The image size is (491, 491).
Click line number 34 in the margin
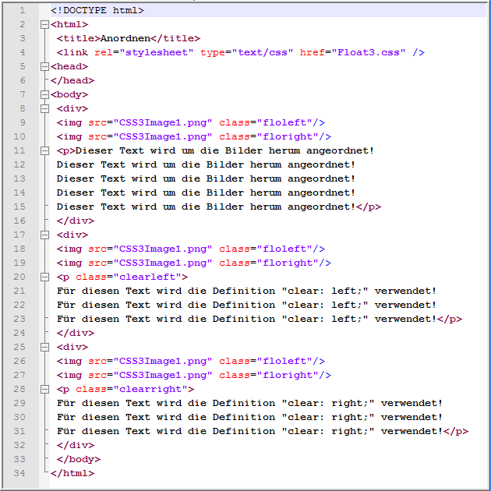pos(19,473)
